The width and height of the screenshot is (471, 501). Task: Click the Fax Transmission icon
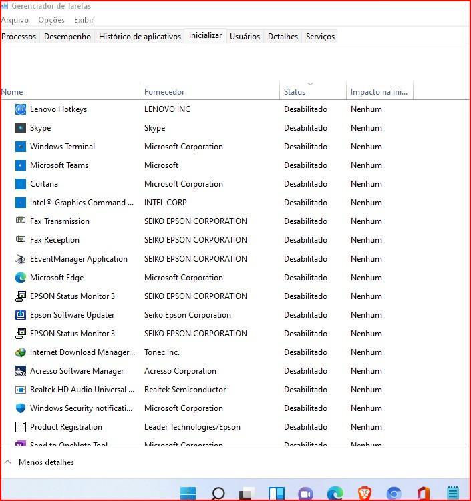[21, 221]
